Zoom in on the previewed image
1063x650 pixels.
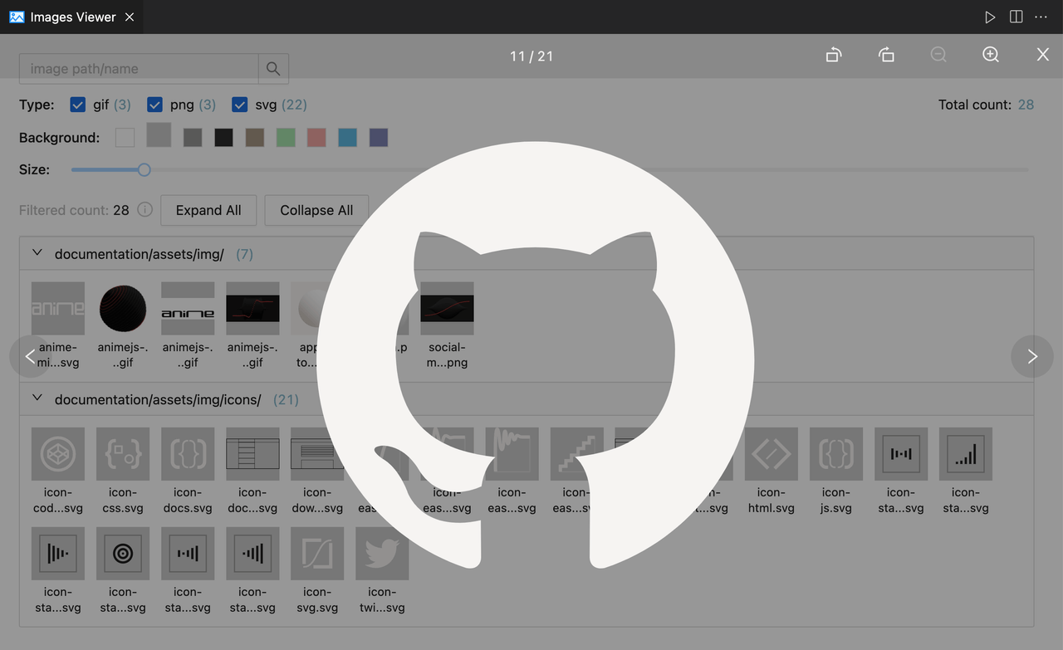(990, 55)
